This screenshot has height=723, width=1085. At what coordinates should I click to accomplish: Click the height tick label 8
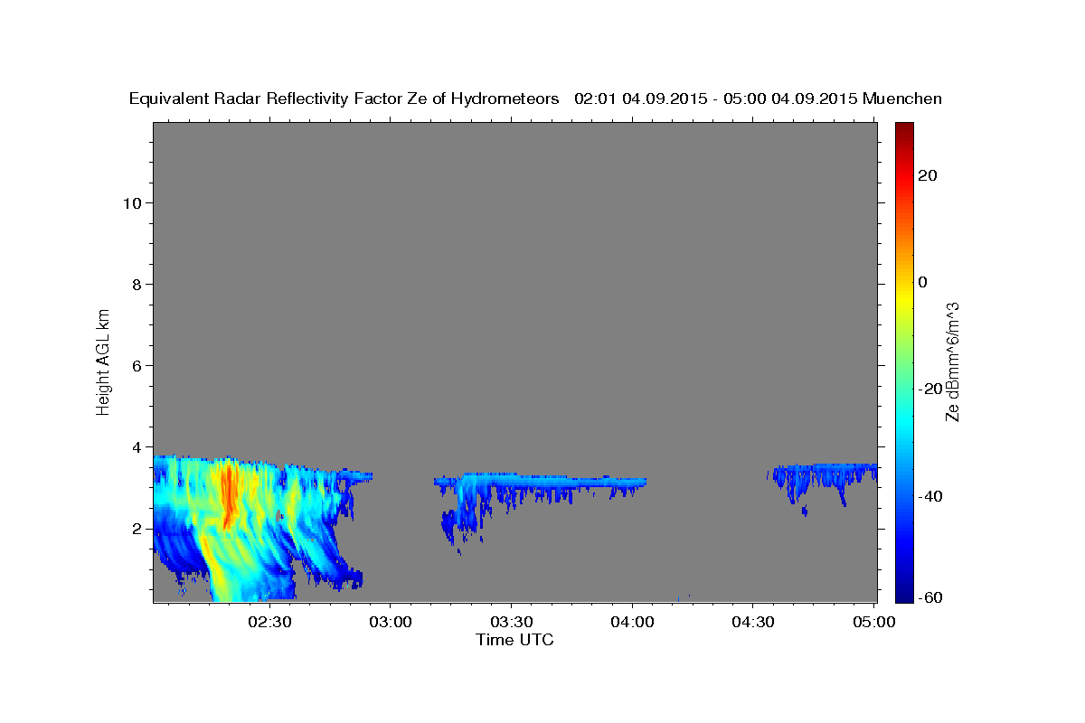click(137, 285)
